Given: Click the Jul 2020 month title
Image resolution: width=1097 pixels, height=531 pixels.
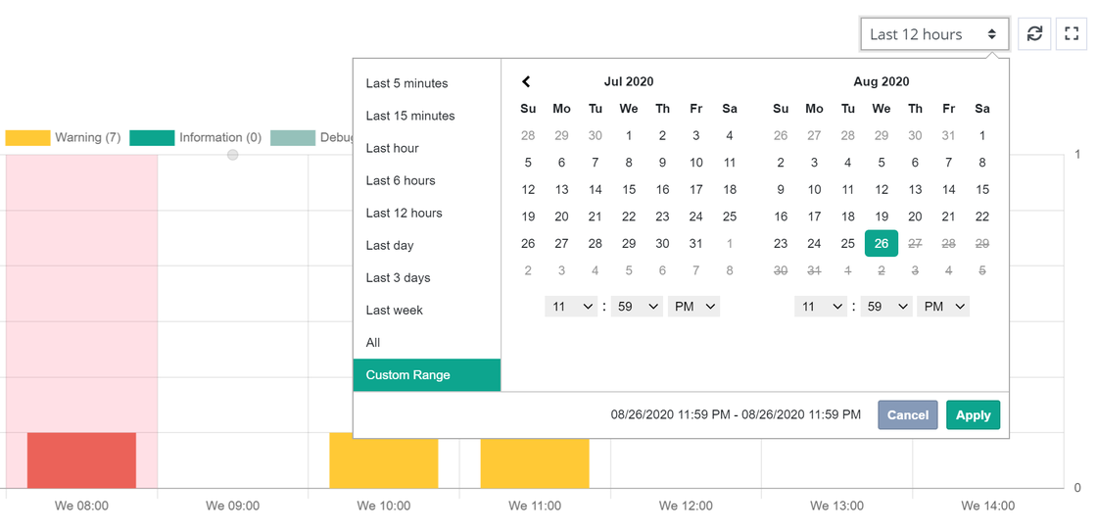Looking at the screenshot, I should coord(629,82).
